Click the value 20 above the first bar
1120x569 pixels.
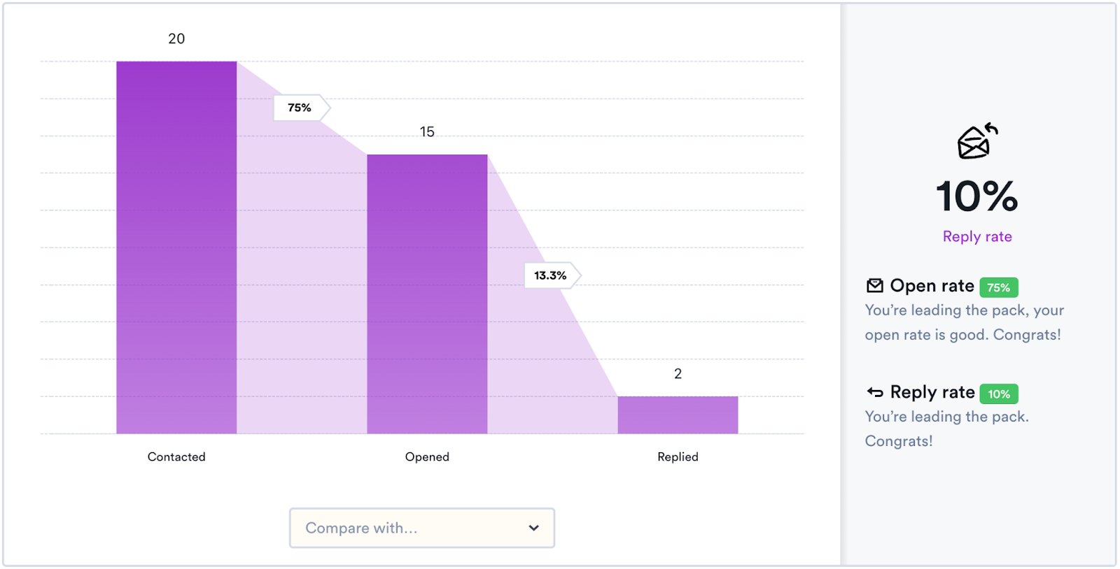pos(176,38)
